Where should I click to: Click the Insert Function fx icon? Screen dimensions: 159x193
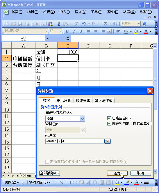(67, 39)
